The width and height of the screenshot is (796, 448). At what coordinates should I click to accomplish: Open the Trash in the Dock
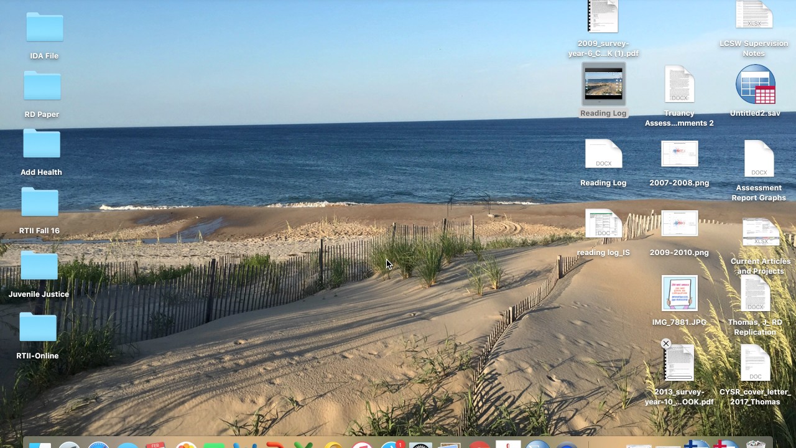[756, 444]
